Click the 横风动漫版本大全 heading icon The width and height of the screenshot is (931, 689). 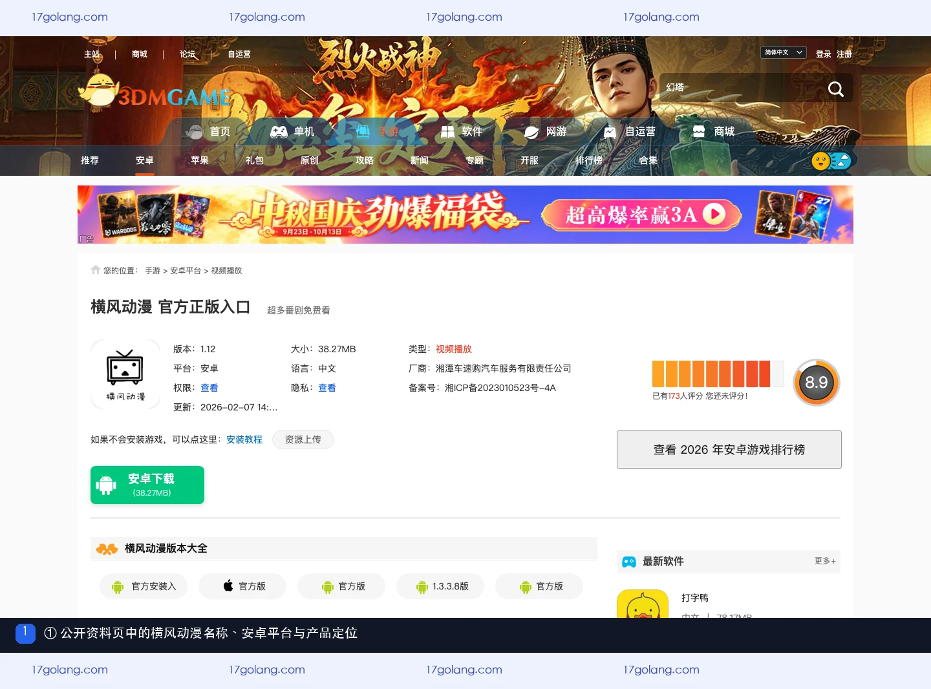tap(107, 549)
